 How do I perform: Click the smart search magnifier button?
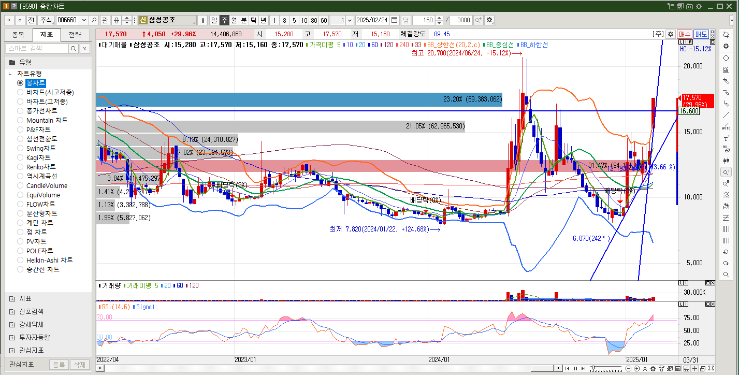(74, 48)
